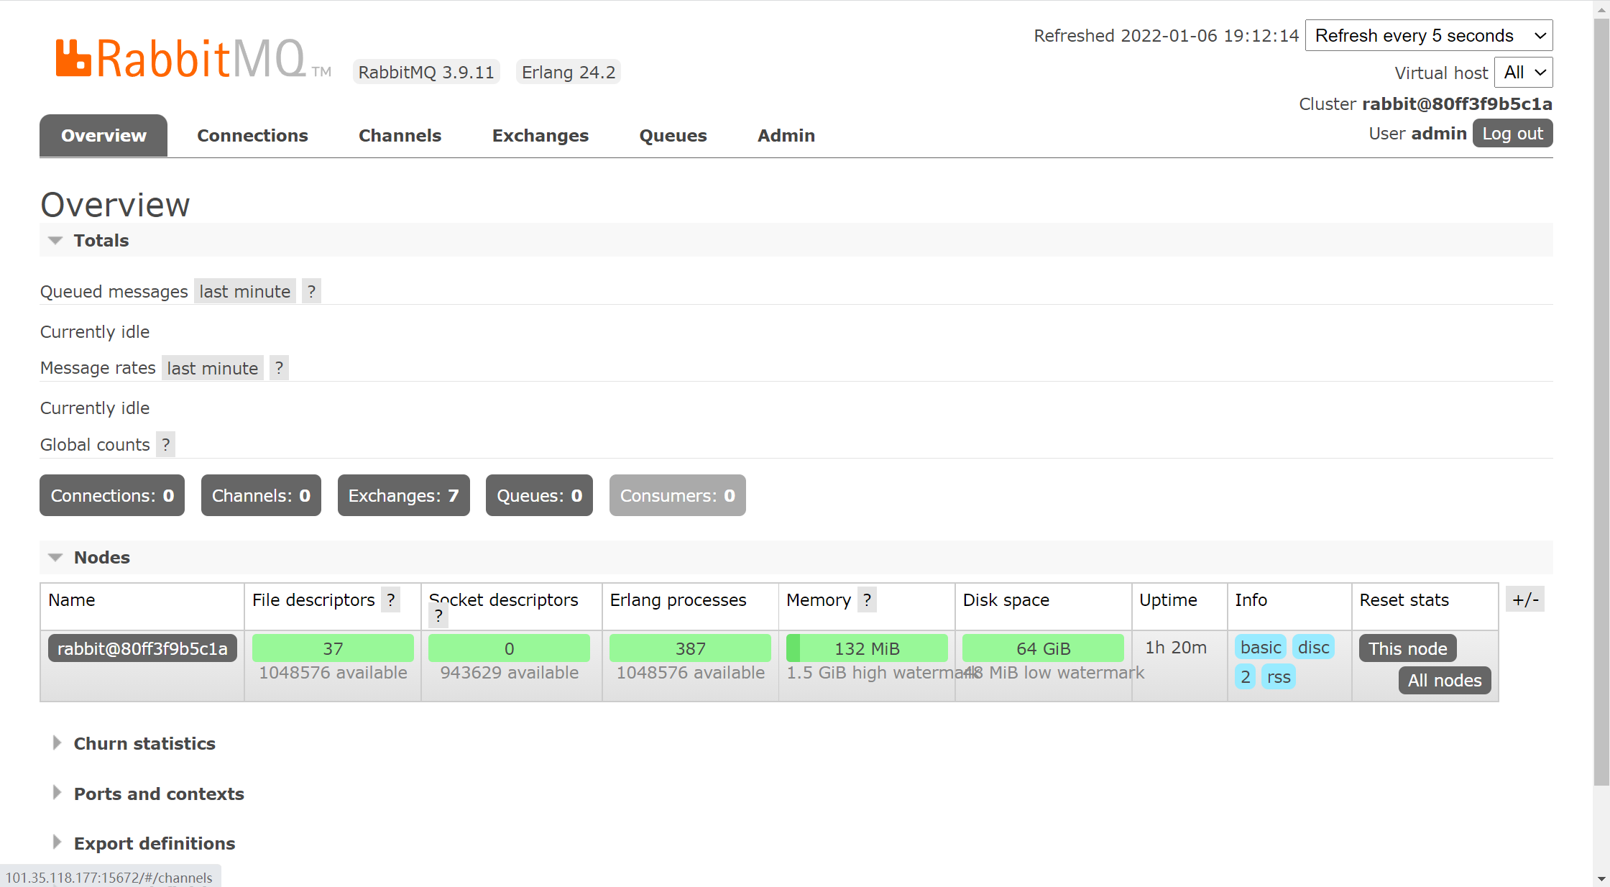Open Channels: 0 count button
The height and width of the screenshot is (887, 1610).
click(261, 495)
